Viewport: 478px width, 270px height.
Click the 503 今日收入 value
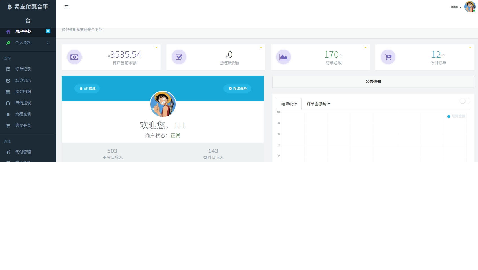(x=112, y=151)
